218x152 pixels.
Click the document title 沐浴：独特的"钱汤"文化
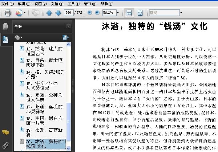(x=155, y=26)
